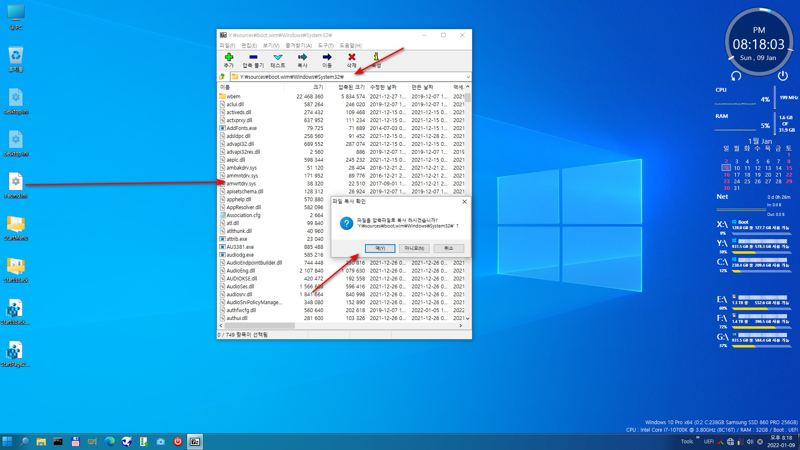Image resolution: width=800 pixels, height=450 pixels.
Task: Select attrib.exe in file list
Action: (275, 239)
